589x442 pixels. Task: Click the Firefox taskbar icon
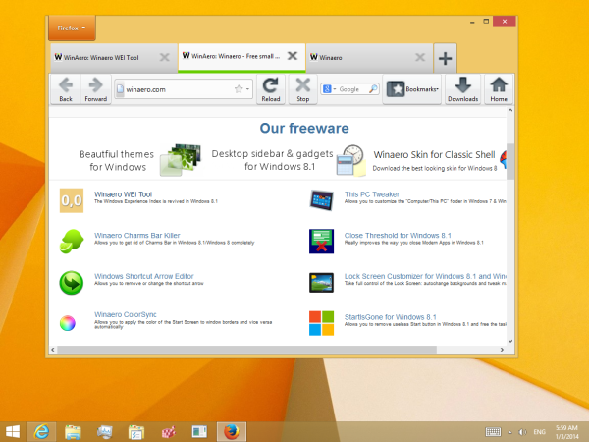point(232,432)
